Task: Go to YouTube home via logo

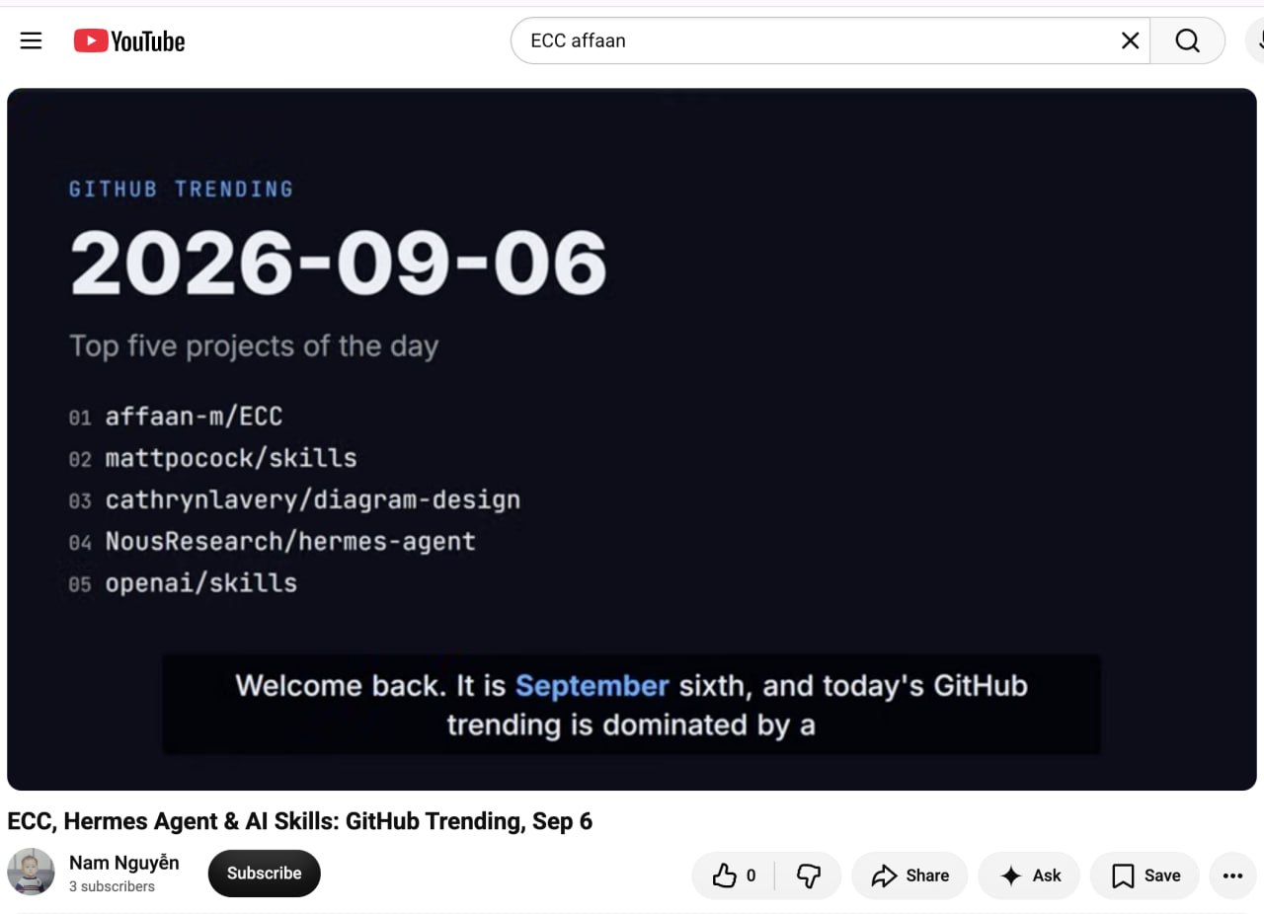Action: (x=129, y=40)
